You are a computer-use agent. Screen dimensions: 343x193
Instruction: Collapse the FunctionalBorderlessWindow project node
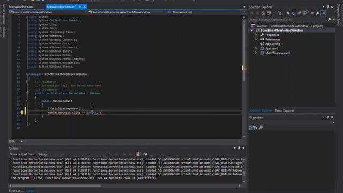point(252,31)
